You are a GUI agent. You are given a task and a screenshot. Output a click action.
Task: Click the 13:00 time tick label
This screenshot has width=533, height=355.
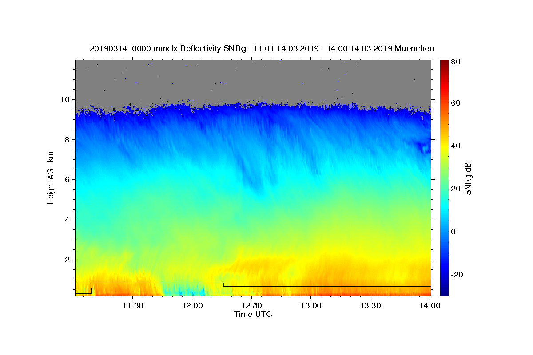311,305
